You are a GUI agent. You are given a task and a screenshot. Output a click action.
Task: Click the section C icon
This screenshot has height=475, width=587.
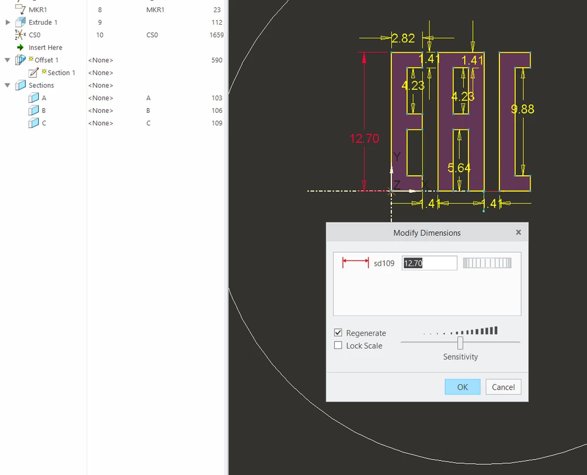pos(33,123)
